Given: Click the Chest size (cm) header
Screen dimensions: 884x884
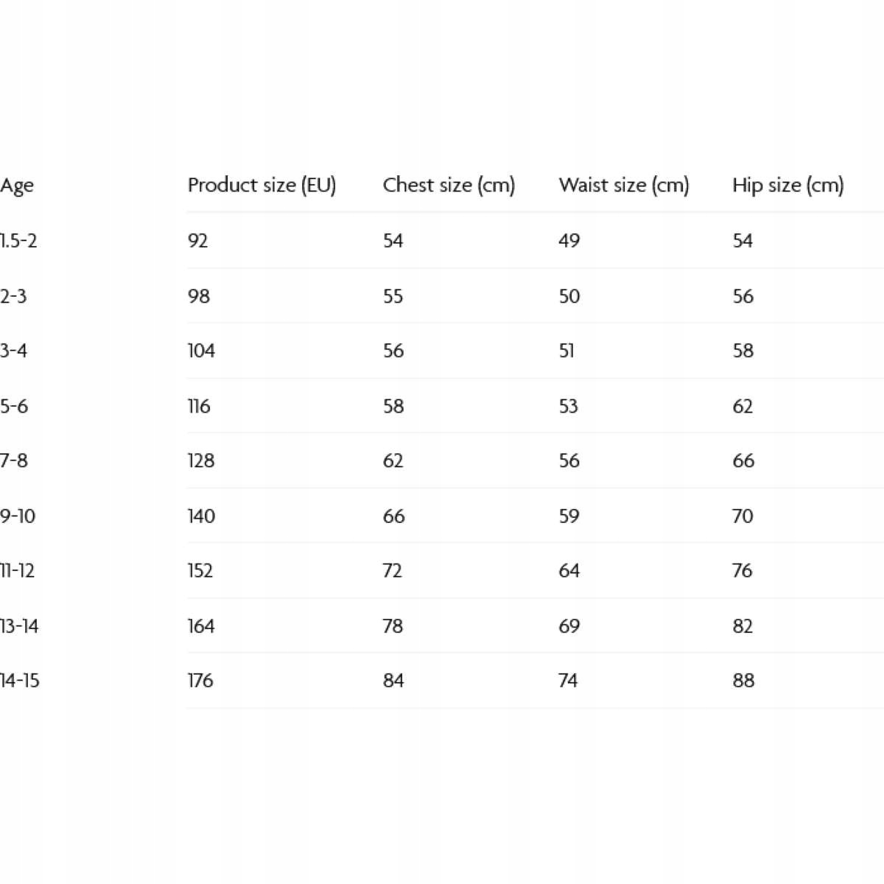Looking at the screenshot, I should [x=448, y=185].
